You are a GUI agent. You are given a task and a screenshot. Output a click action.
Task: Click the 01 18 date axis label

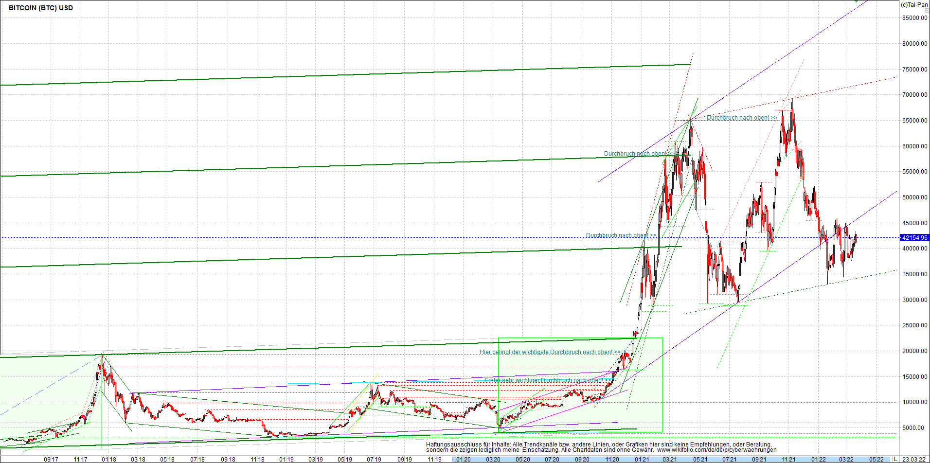click(x=109, y=460)
